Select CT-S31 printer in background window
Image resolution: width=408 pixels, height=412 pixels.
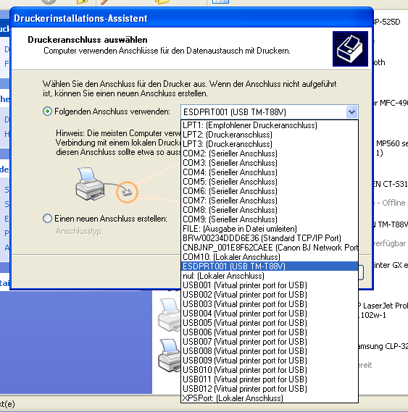(391, 184)
